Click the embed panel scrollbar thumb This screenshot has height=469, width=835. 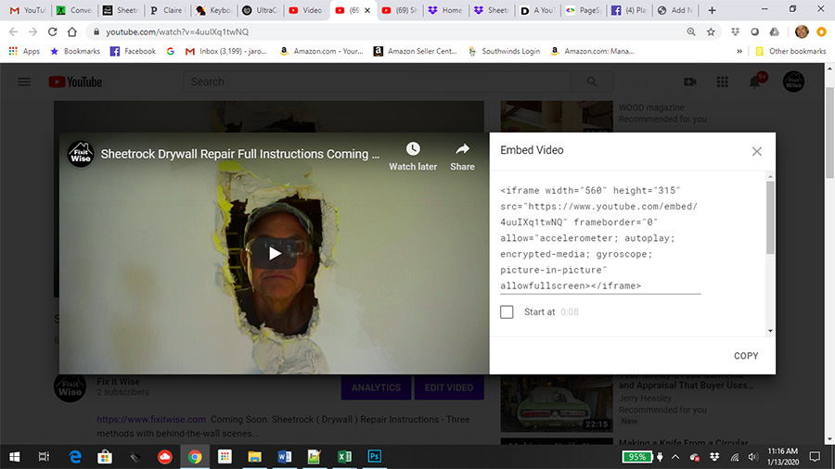pos(770,218)
